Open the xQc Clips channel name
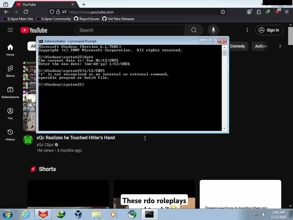Viewport: 293px width, 220px height. click(45, 145)
